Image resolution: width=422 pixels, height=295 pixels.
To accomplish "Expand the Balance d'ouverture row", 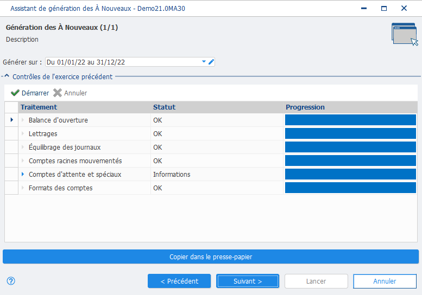I will 23,120.
